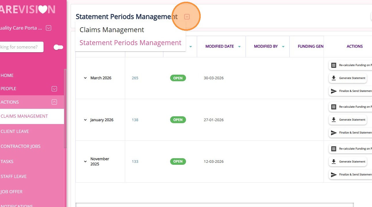372x207 pixels.
Task: Click the person search input field
Action: 20,47
